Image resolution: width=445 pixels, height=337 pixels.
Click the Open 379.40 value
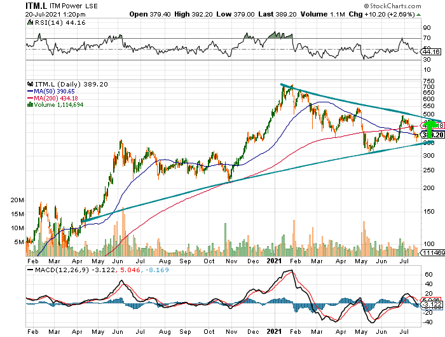coord(150,14)
